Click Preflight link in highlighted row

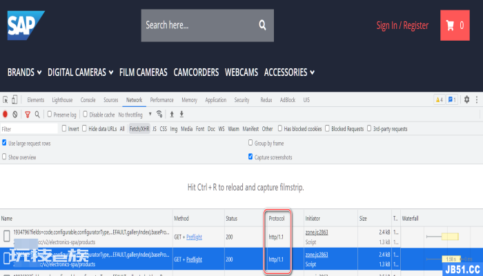pos(194,259)
